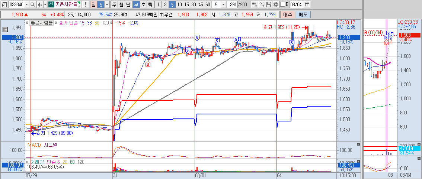Click the add line indicator icon

[262, 4]
